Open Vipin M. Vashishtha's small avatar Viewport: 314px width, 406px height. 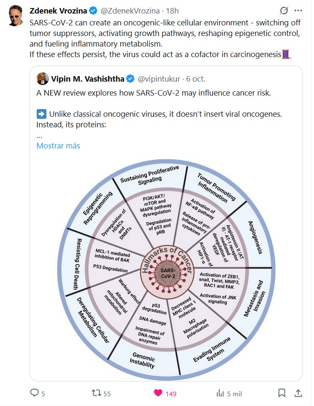[42, 78]
